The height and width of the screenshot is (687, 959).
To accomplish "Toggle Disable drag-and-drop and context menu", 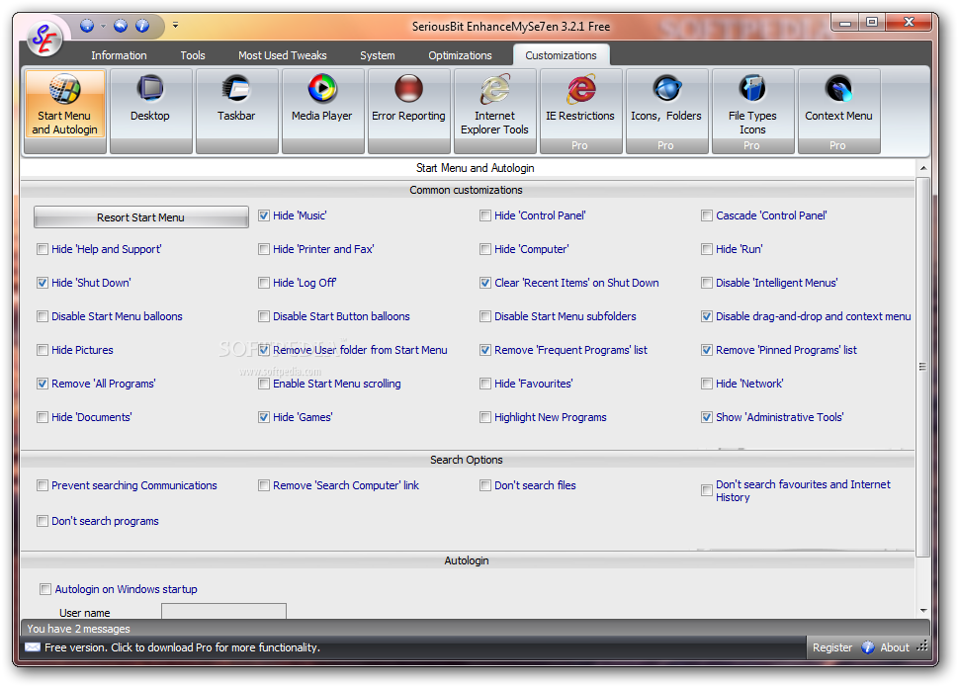I will click(707, 316).
